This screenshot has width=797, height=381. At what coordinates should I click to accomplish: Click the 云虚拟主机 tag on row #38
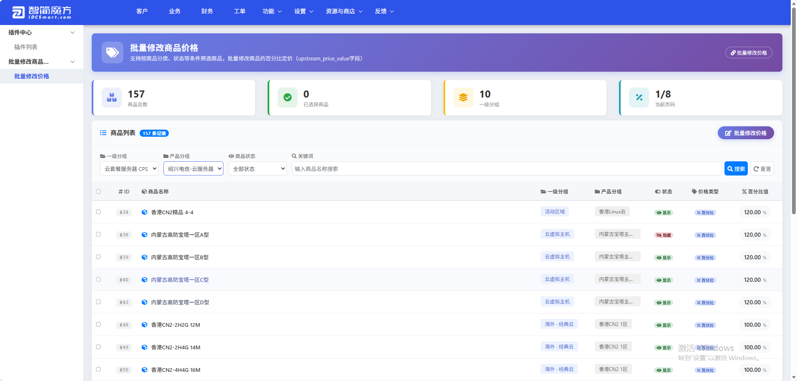coord(557,234)
